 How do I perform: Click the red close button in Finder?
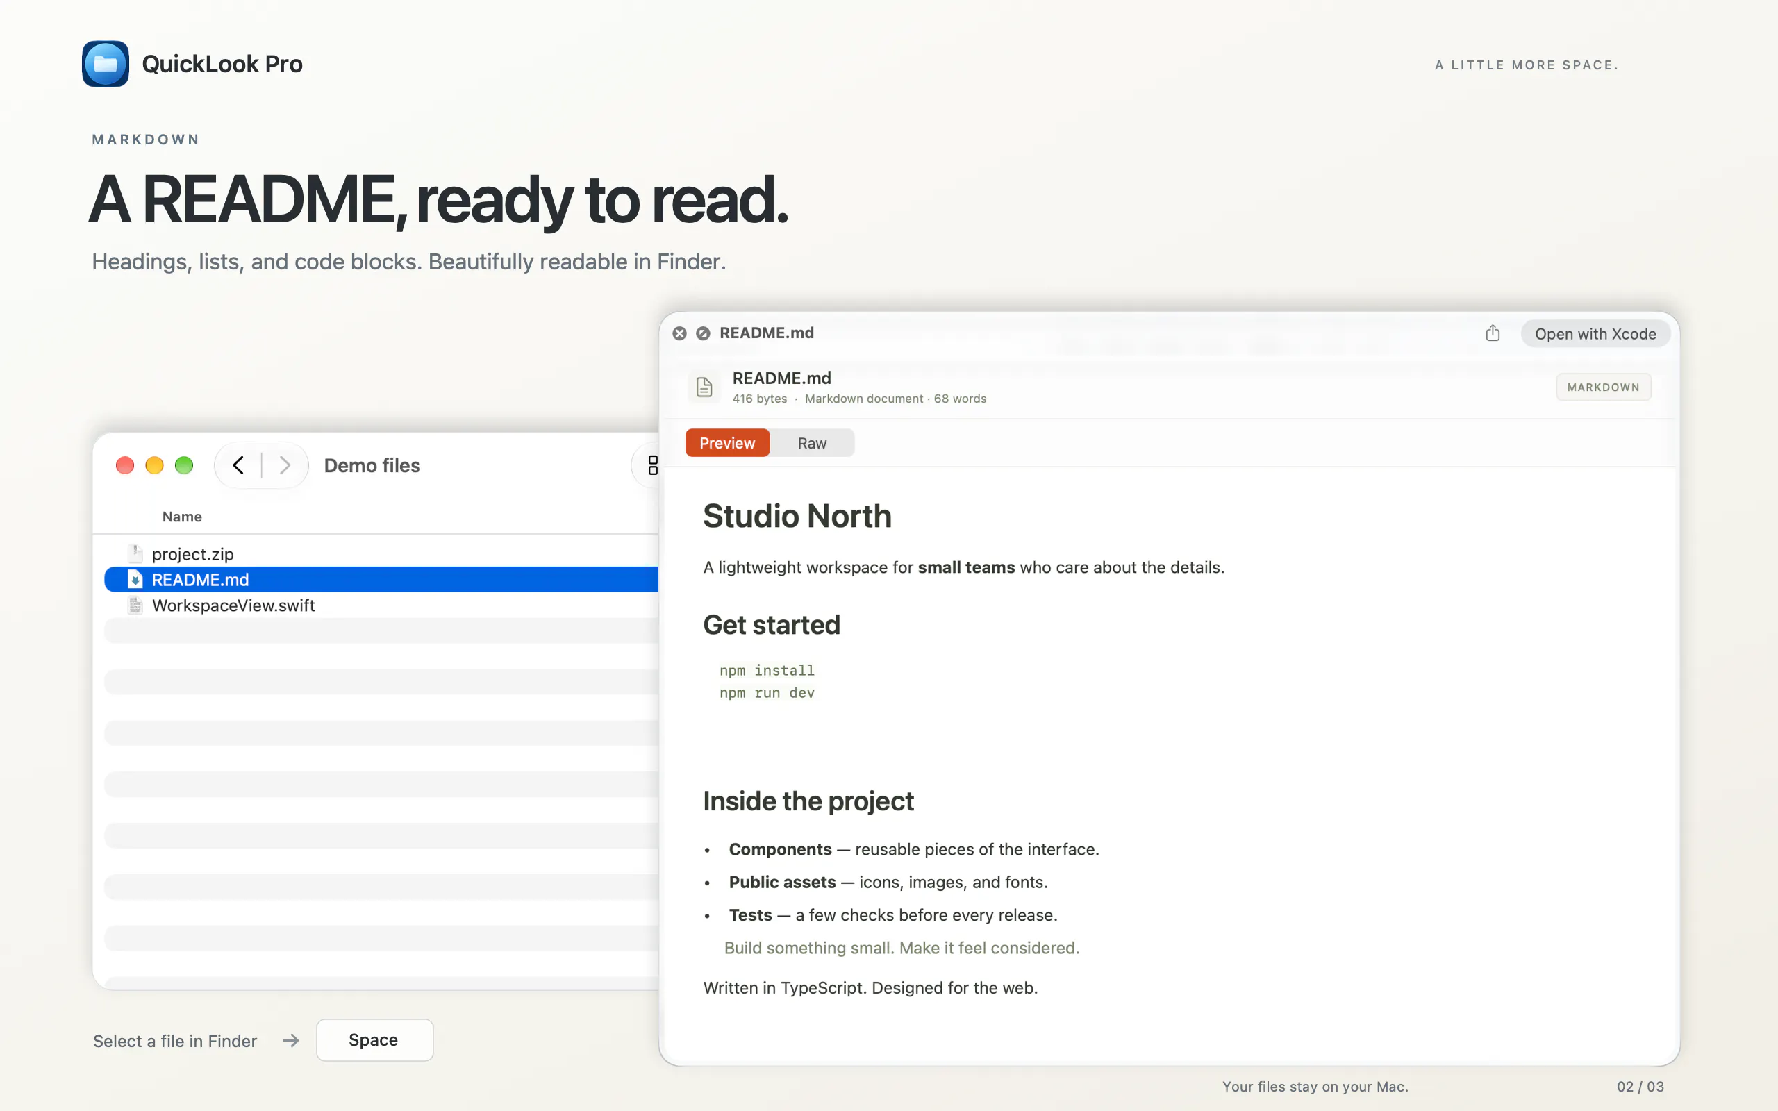point(125,465)
